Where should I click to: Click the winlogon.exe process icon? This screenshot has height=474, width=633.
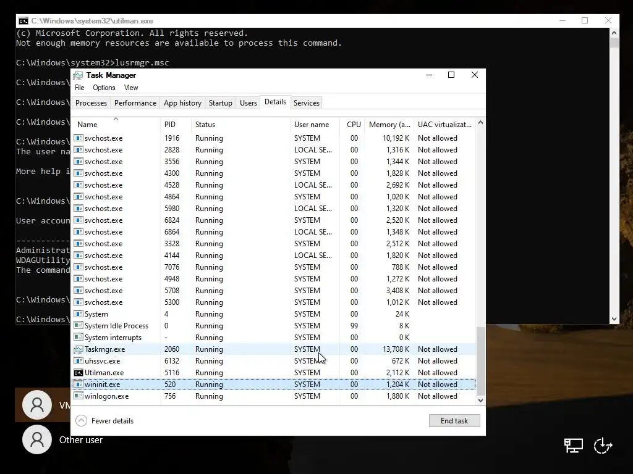pyautogui.click(x=79, y=396)
